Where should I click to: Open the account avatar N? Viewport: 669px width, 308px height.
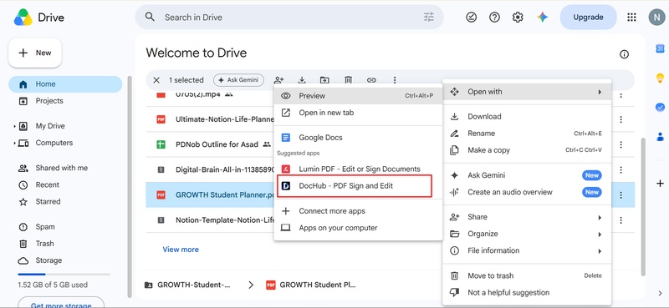tap(656, 17)
